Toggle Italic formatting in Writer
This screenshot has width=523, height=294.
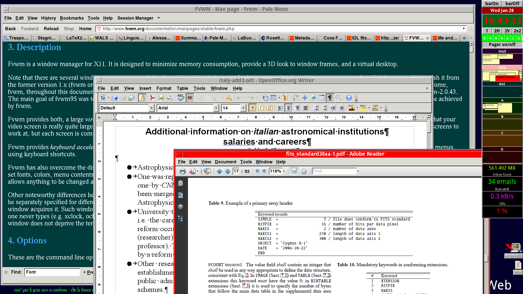click(x=261, y=108)
